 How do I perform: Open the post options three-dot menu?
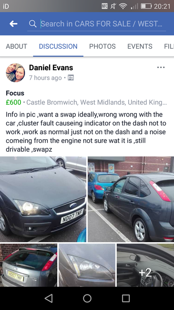[161, 67]
